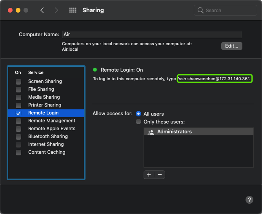Toggle the Internet Sharing checkbox
Screen dimensions: 262x214
pos(18,145)
